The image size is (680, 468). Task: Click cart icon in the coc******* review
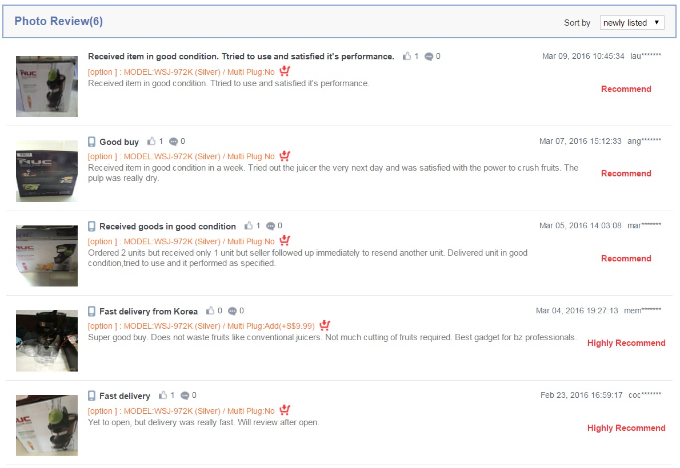(285, 410)
